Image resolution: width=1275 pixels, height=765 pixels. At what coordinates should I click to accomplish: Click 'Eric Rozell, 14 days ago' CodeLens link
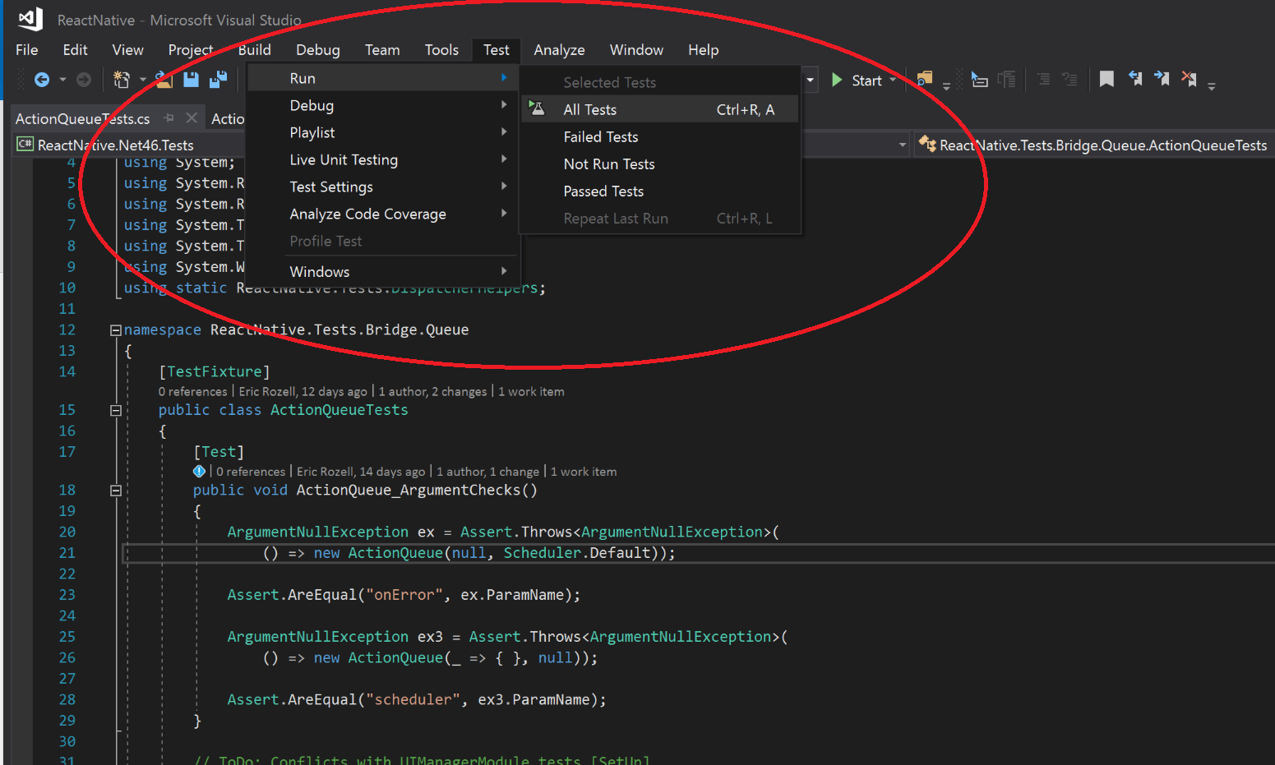(361, 472)
